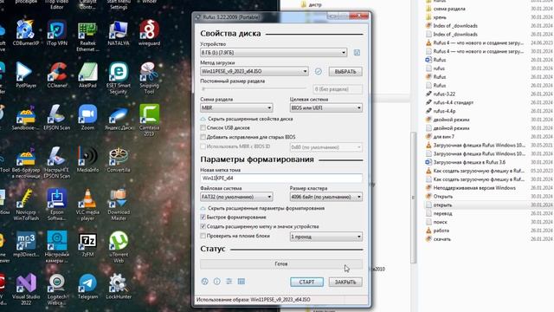Open Схема раздела MBR dropdown

coord(236,107)
